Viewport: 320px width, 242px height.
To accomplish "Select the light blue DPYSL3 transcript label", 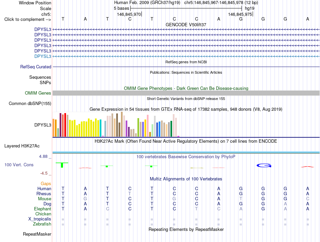I will pos(43,56).
